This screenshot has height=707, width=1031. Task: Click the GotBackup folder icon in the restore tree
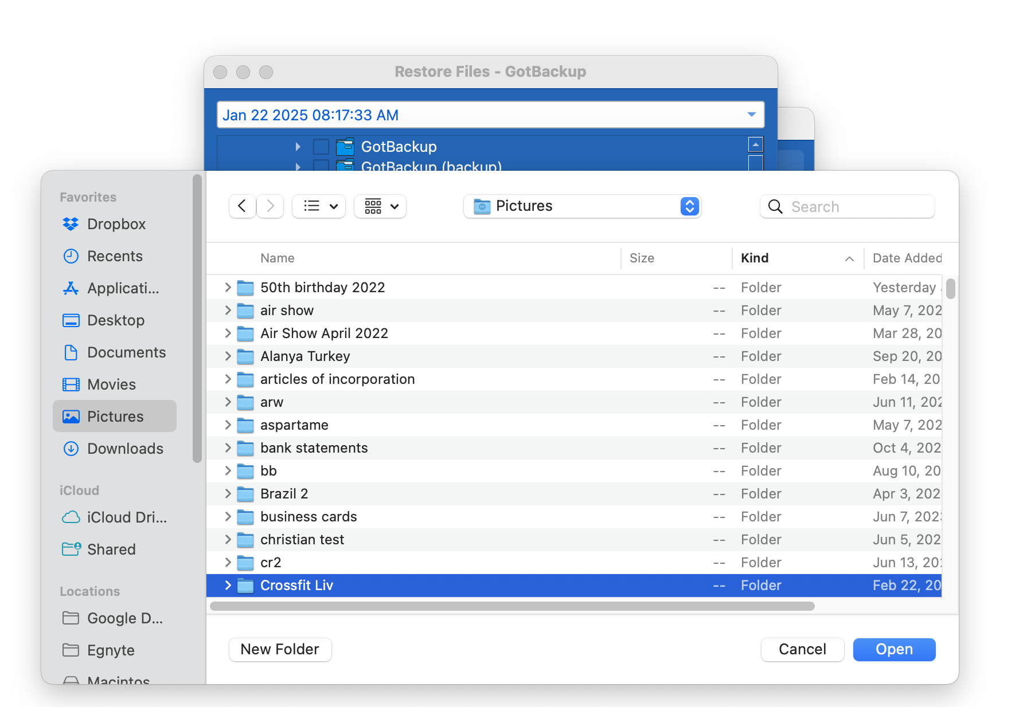(x=345, y=147)
